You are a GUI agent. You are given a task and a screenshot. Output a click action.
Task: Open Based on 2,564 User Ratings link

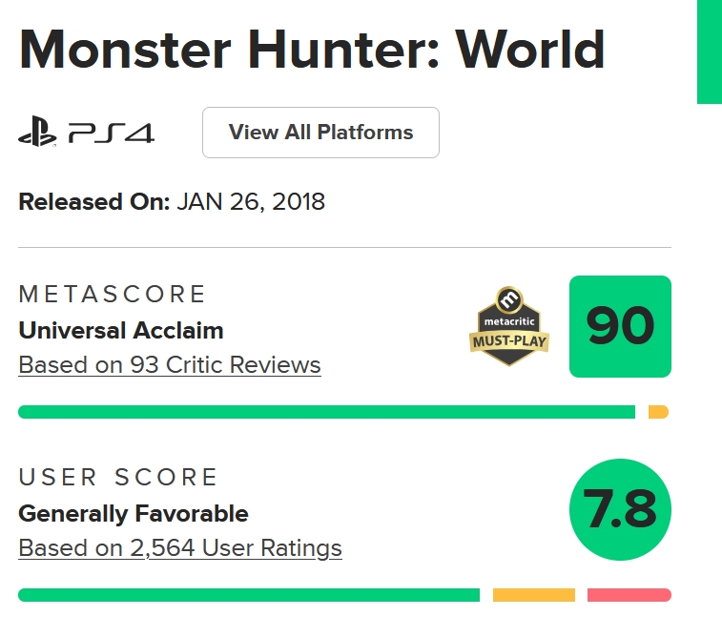pyautogui.click(x=180, y=548)
